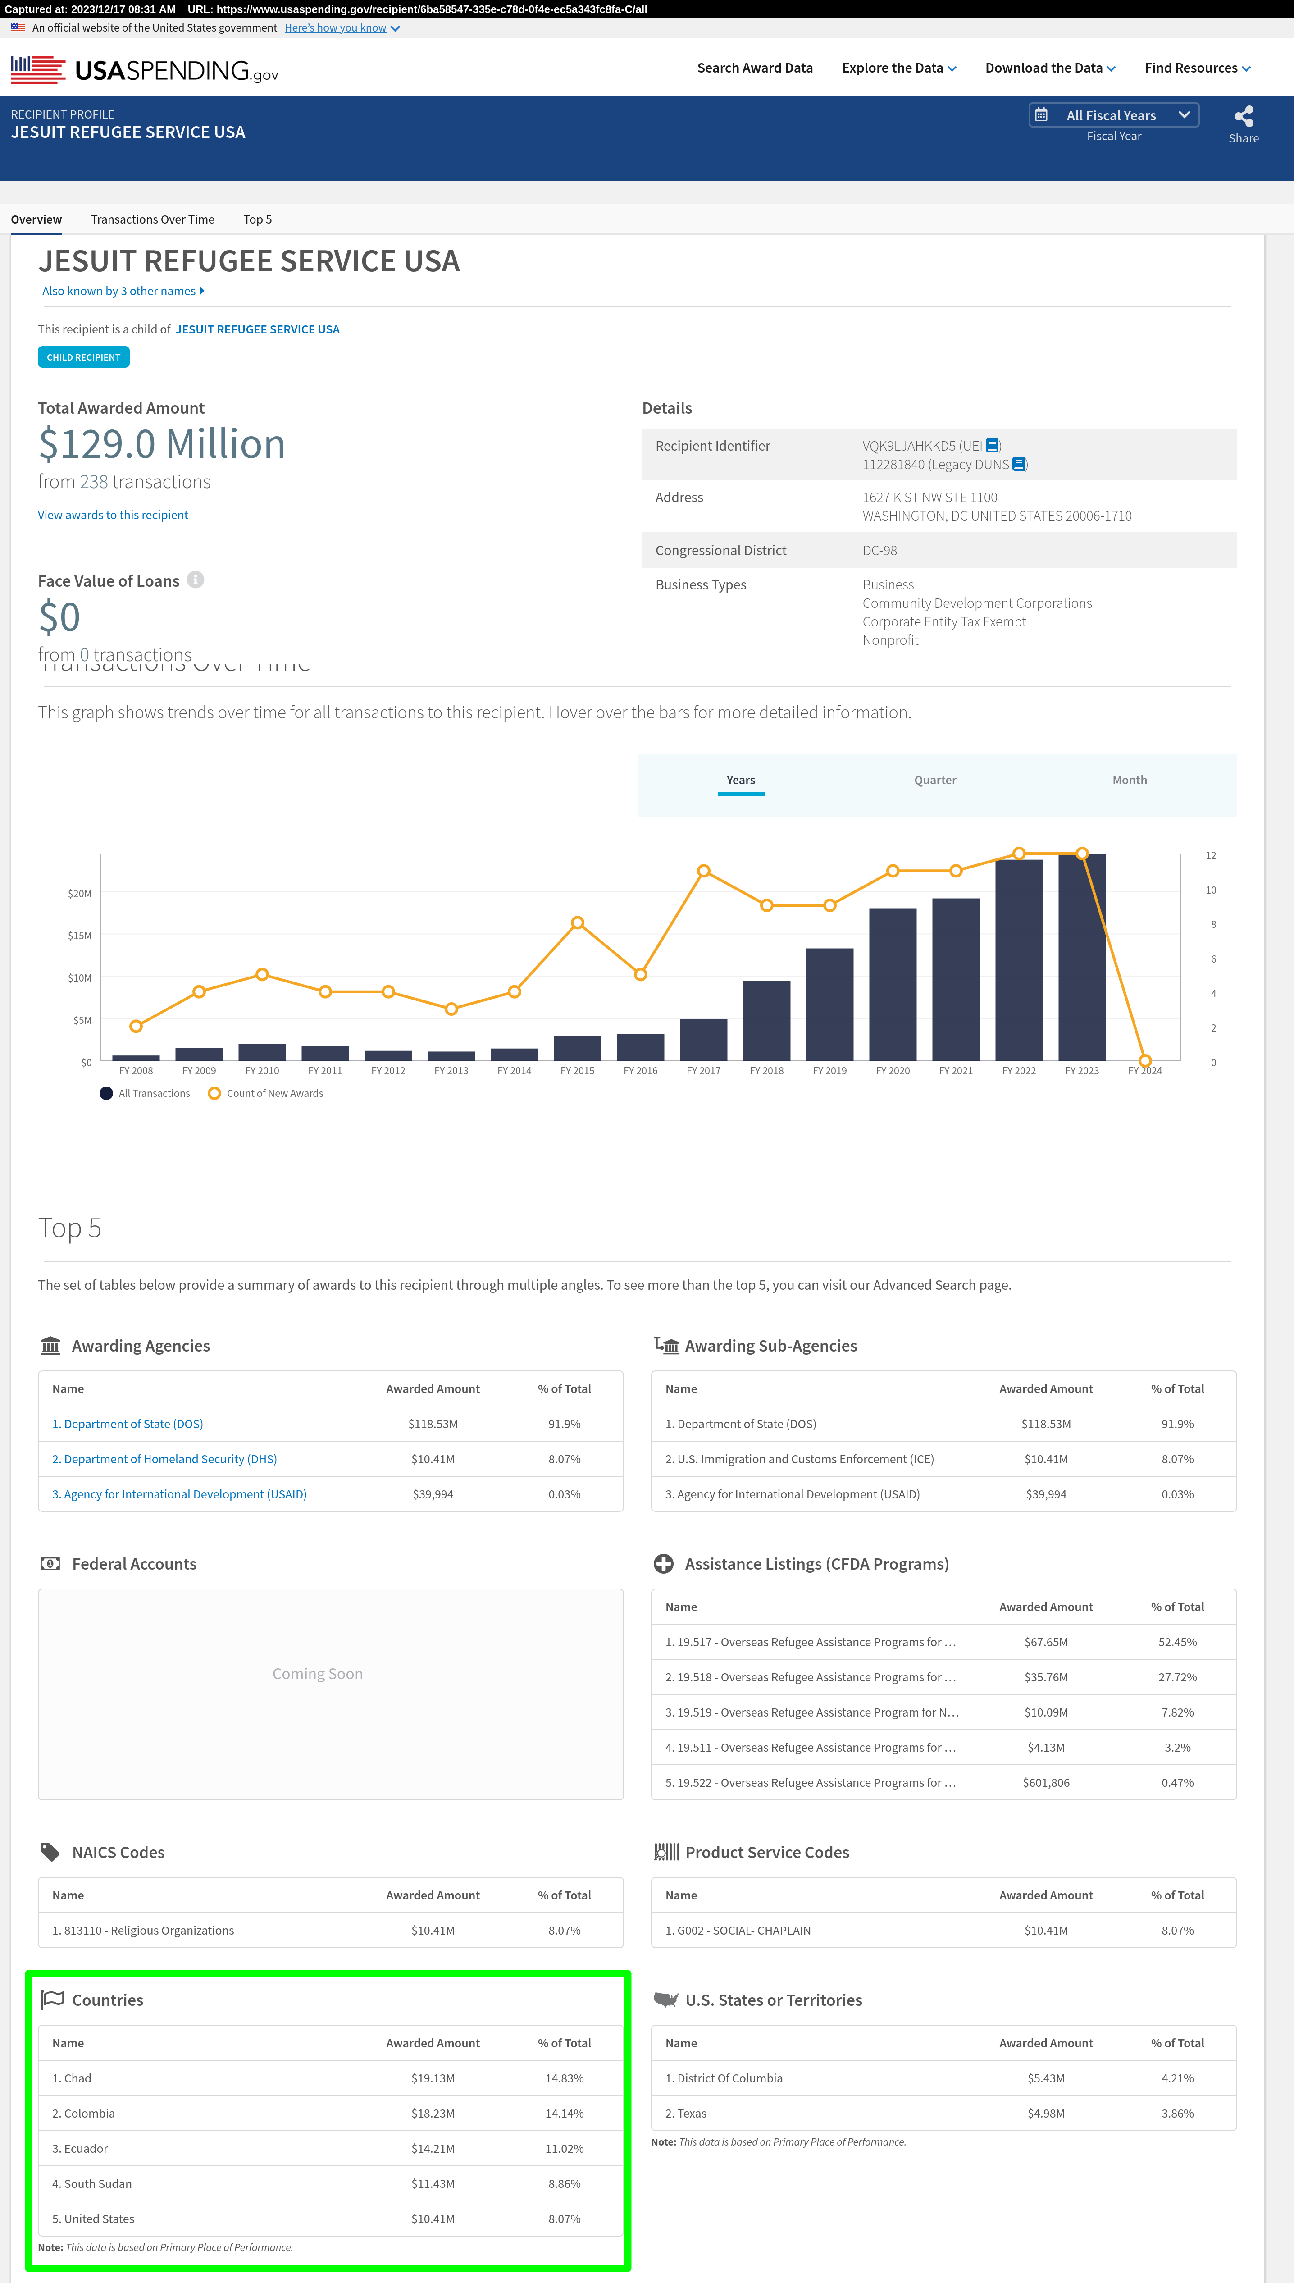Viewport: 1294px width, 2283px height.
Task: Click the "4. South Sudan" country row
Action: [331, 2183]
